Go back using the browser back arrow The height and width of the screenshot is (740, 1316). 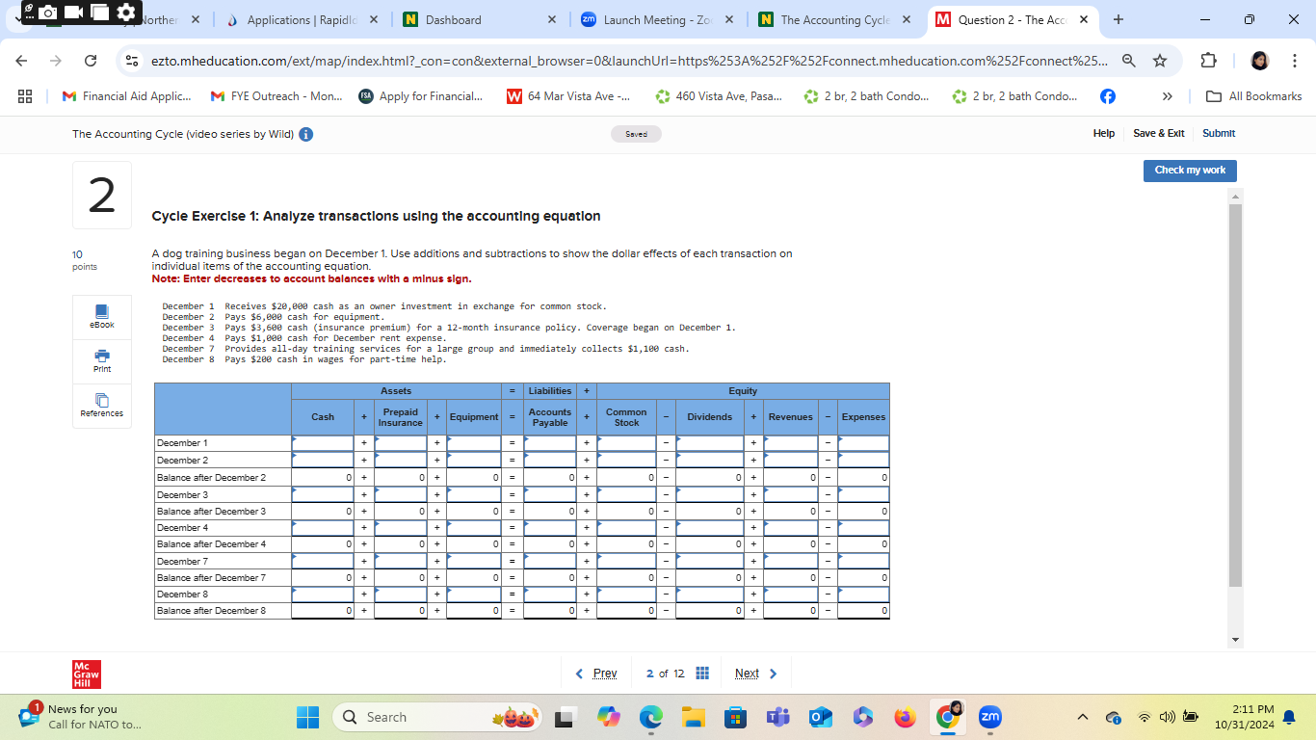pyautogui.click(x=23, y=61)
